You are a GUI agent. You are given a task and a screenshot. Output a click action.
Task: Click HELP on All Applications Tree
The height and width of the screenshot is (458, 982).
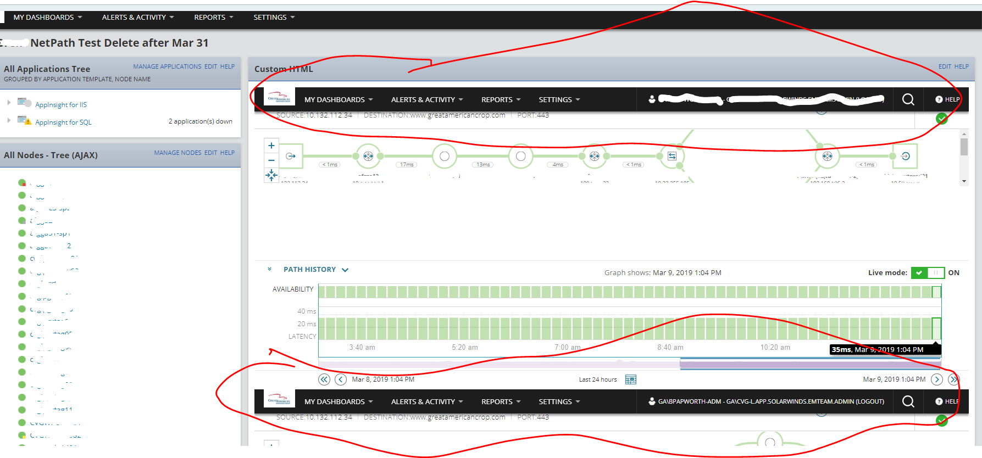coord(228,66)
